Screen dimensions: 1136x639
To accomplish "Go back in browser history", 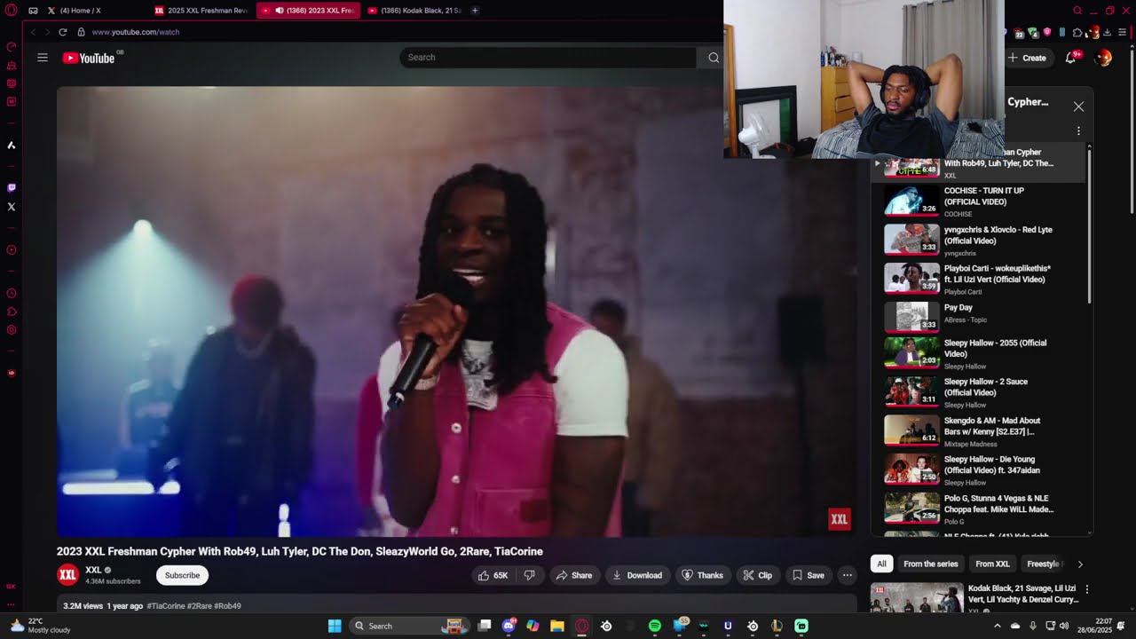I will [34, 32].
